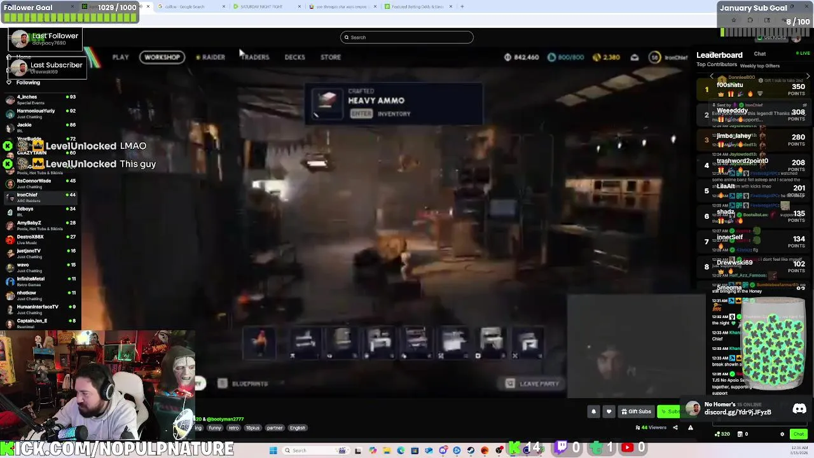Switch to the Chat tab header
Viewport: 814px width, 458px height.
click(x=760, y=54)
